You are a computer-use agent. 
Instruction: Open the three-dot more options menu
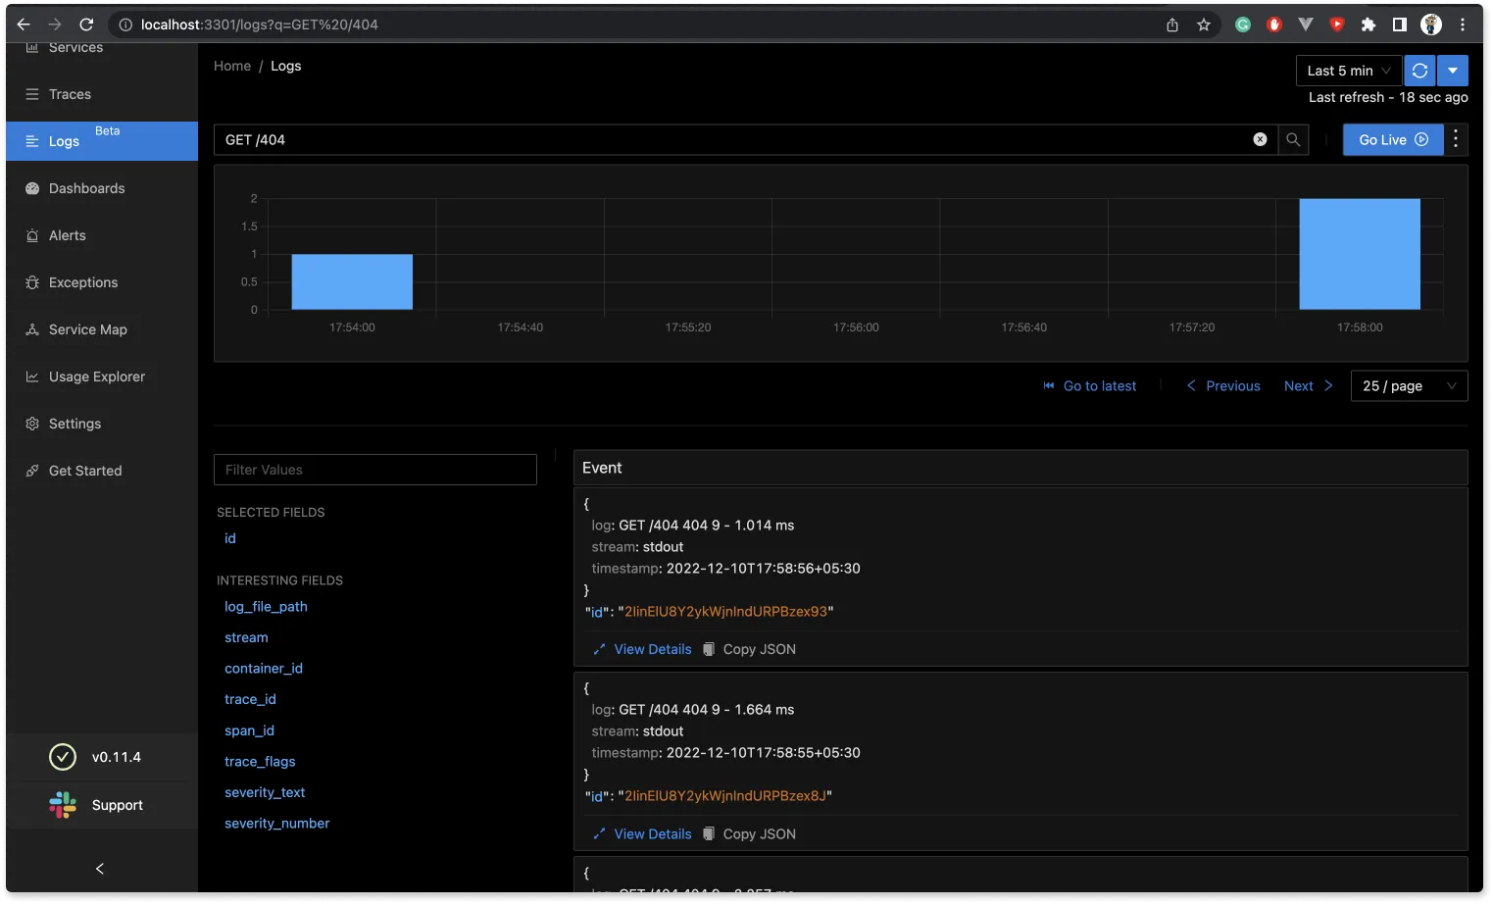tap(1456, 139)
